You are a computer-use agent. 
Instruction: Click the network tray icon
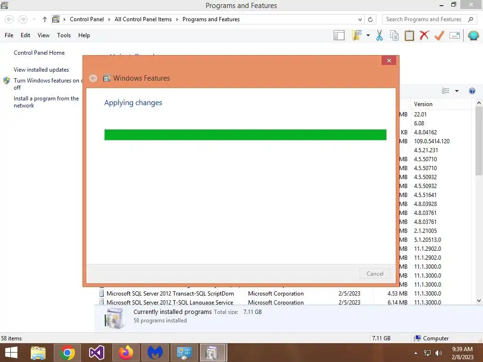pos(427,353)
